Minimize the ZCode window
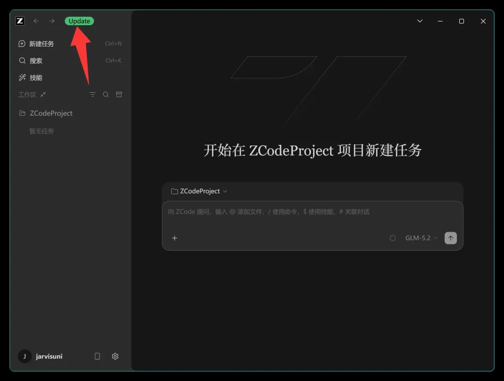 (x=440, y=21)
